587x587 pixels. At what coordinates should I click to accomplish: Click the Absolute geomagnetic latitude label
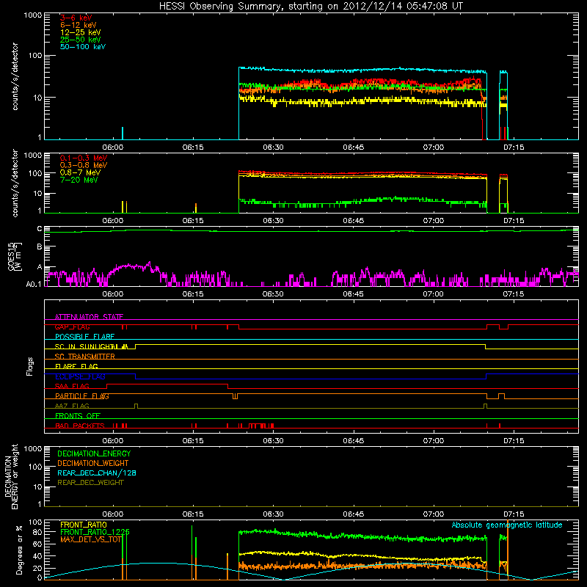click(x=507, y=525)
